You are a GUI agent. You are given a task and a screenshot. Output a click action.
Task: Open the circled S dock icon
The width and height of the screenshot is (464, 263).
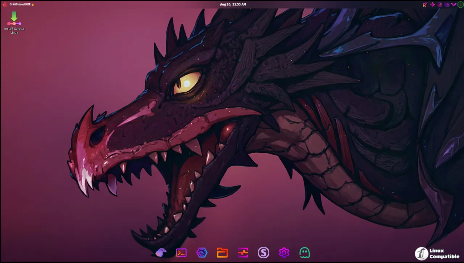(264, 252)
